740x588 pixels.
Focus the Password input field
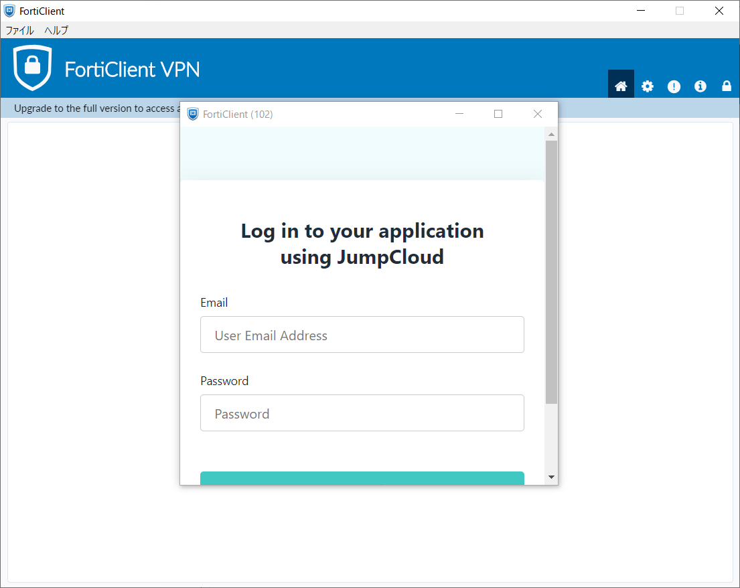pos(362,413)
